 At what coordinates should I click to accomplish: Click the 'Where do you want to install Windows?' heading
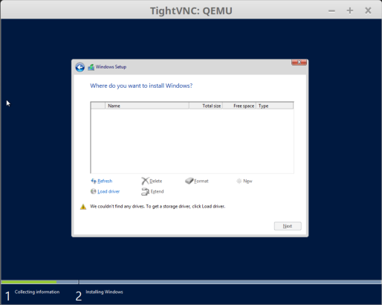click(141, 86)
